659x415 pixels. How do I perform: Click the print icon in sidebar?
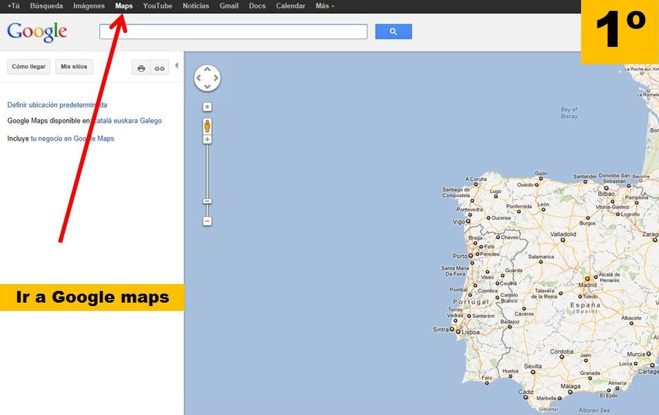point(141,68)
